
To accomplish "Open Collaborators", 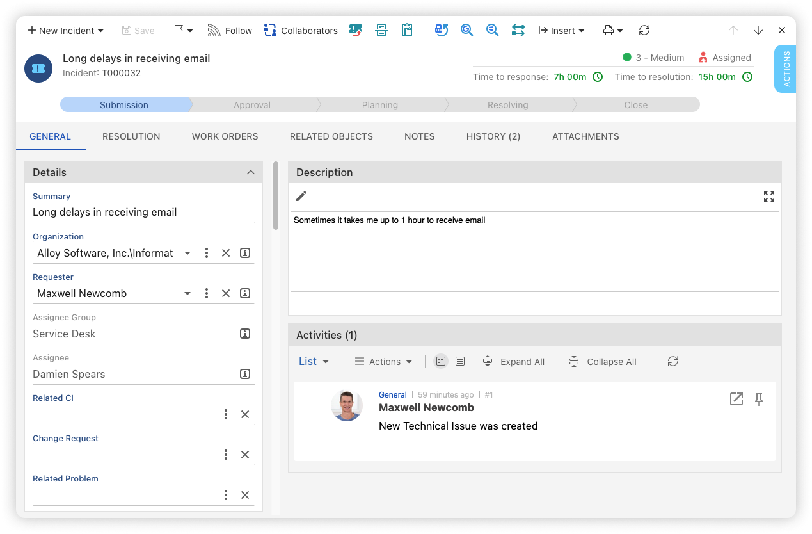I will tap(301, 31).
